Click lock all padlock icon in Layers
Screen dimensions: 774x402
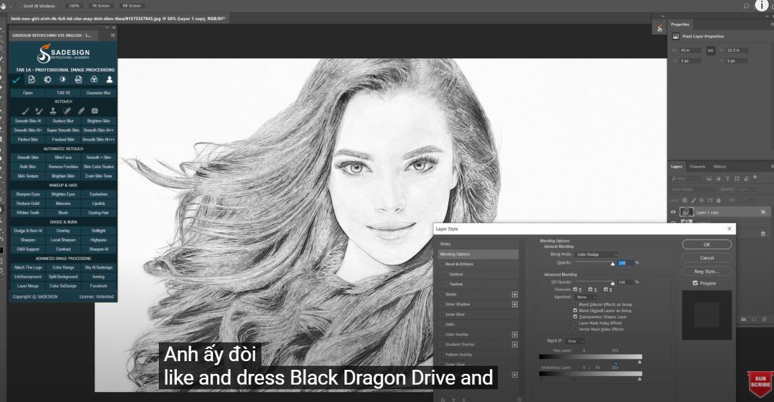(718, 200)
